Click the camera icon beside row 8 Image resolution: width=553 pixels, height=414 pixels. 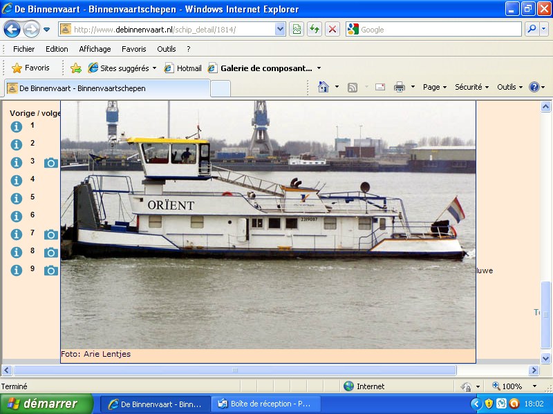click(x=50, y=253)
